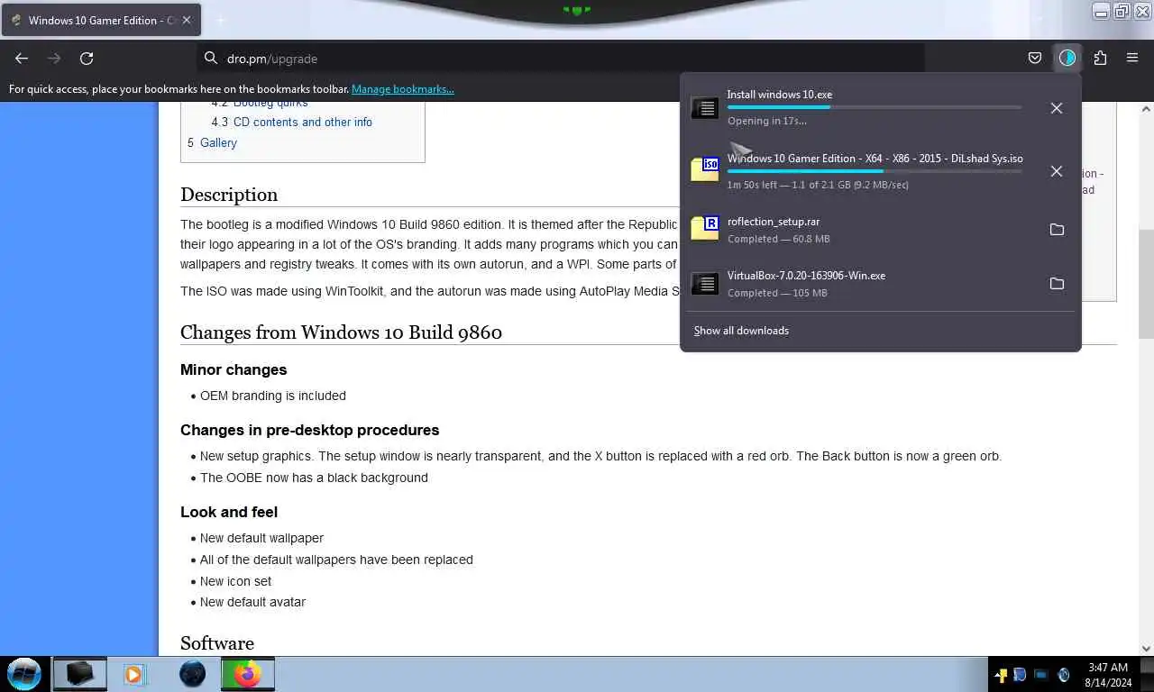The height and width of the screenshot is (692, 1154).
Task: Click the VirtualBox installer file icon
Action: click(705, 284)
